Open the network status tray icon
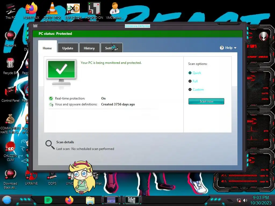This screenshot has height=206, width=275. click(x=239, y=200)
